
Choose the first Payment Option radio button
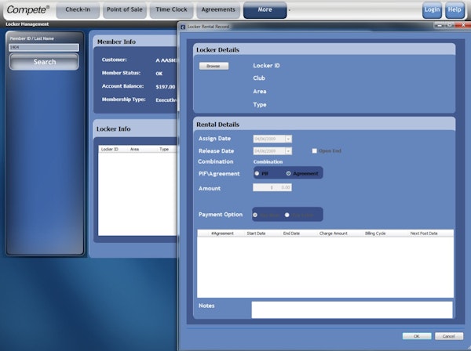coord(256,214)
